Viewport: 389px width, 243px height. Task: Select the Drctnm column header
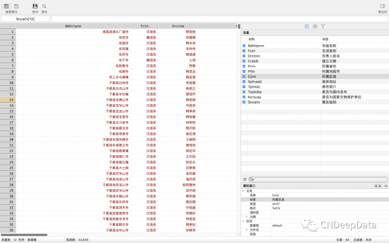coord(178,26)
